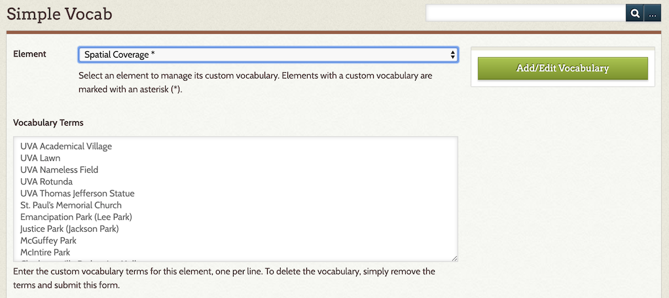Click the 'UVA Thomas Jefferson Statue' term
Image resolution: width=669 pixels, height=298 pixels.
click(77, 193)
